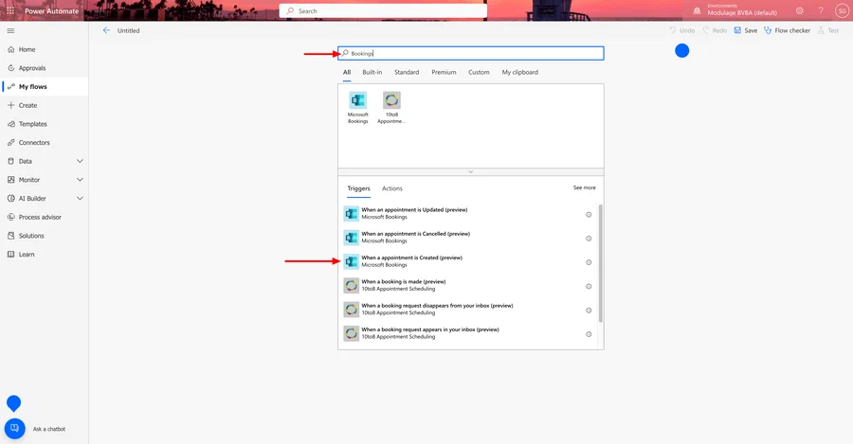Switch to the Premium filter tab
Screen dimensions: 853x444
click(444, 72)
